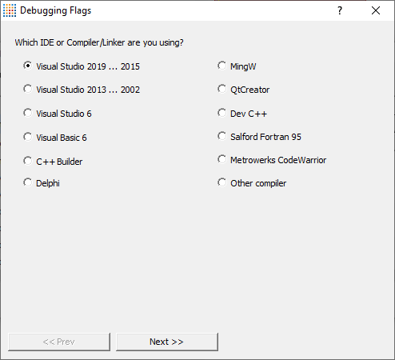Screen dimensions: 395x360
Task: Select MingW compiler option
Action: 237,66
